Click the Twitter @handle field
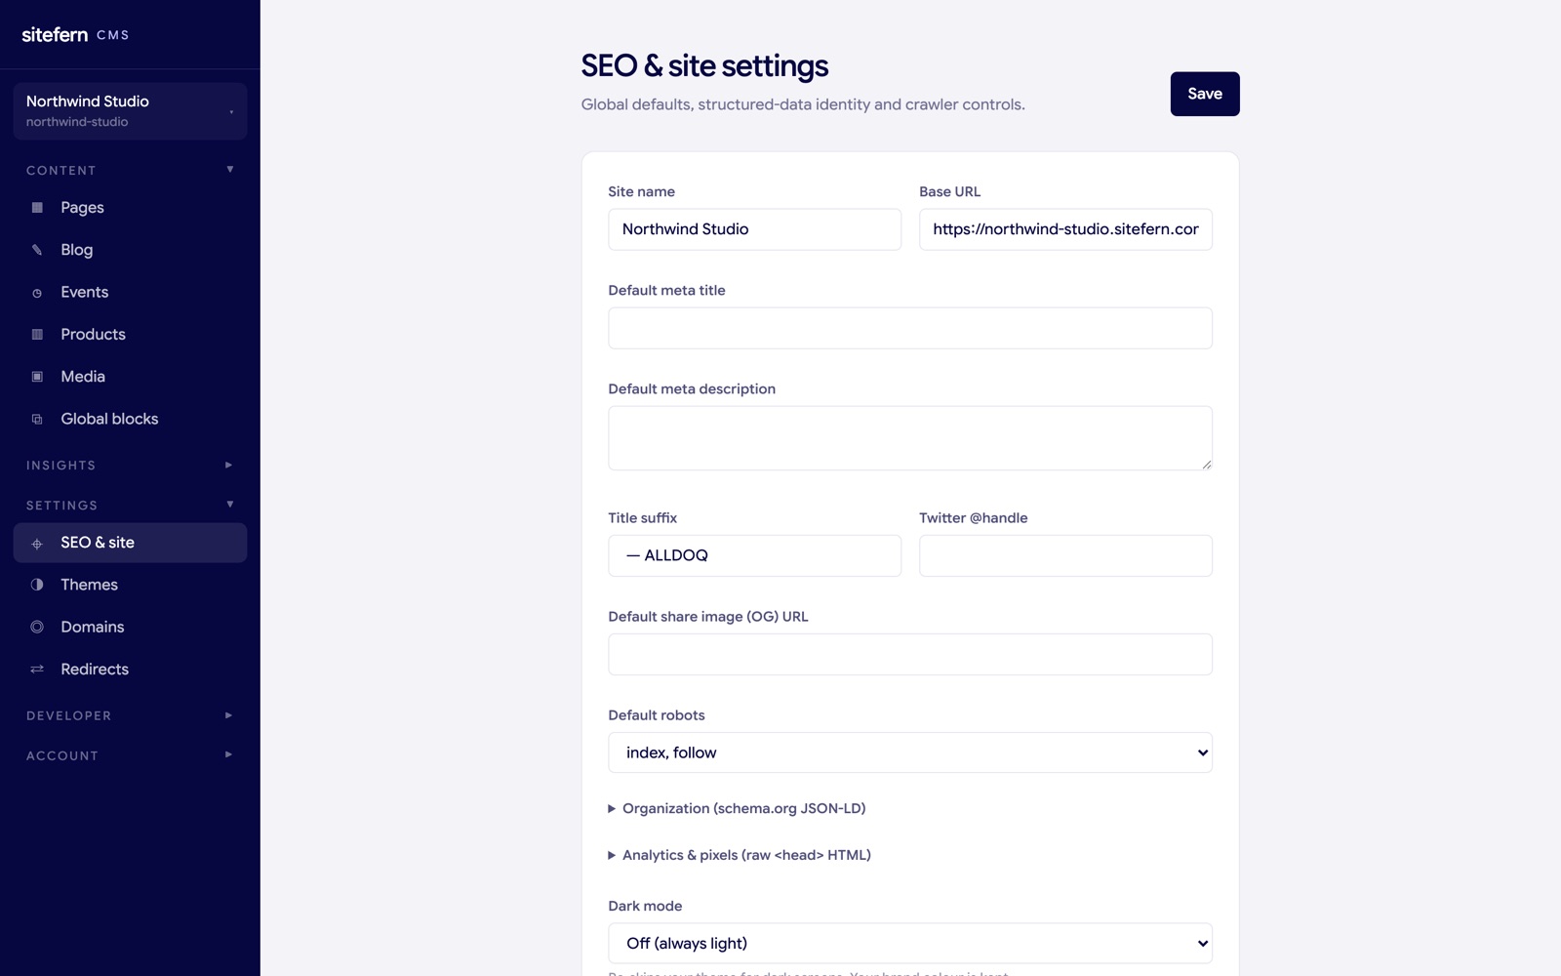 pyautogui.click(x=1065, y=555)
